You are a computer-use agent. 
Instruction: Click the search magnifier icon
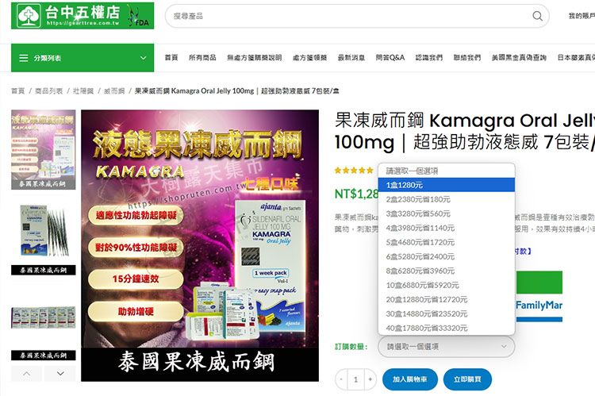pyautogui.click(x=538, y=16)
